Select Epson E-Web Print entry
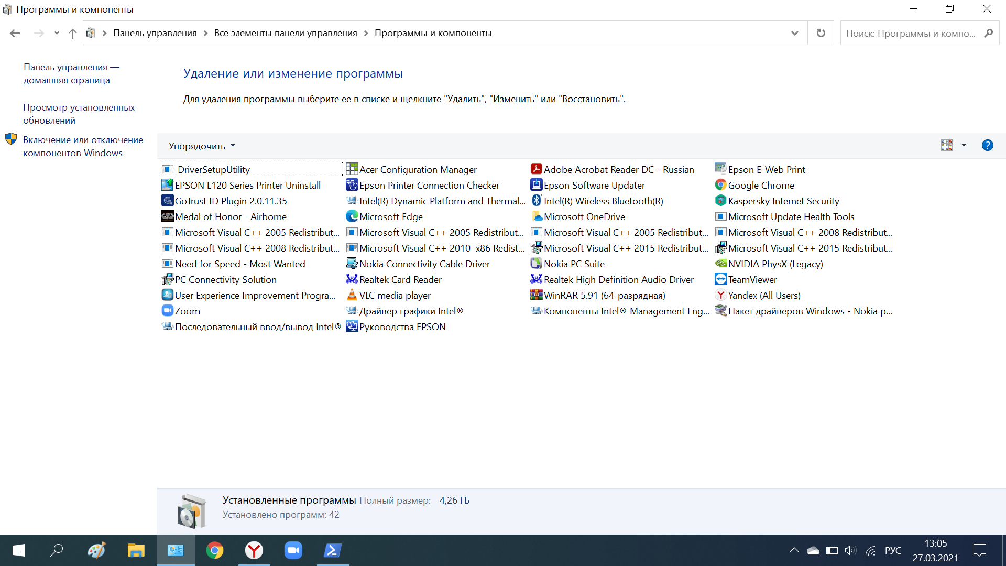 tap(767, 170)
